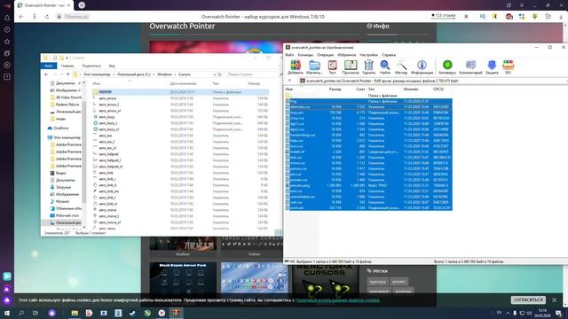This screenshot has height=319, width=568.
Task: Open the Файл tab in File Explorer
Action: click(x=49, y=66)
